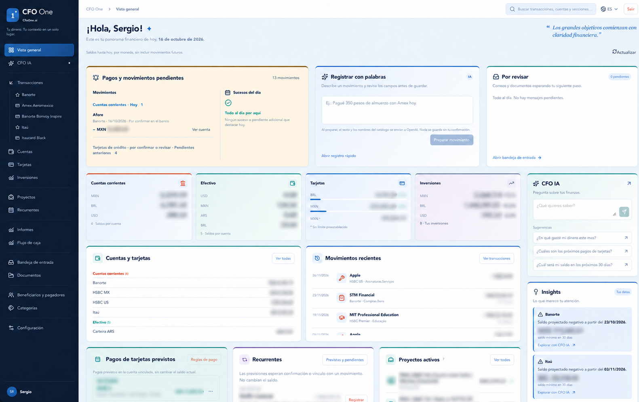Click the trend icon on Inversiones card
Viewport: 639px width, 402px height.
pos(511,183)
